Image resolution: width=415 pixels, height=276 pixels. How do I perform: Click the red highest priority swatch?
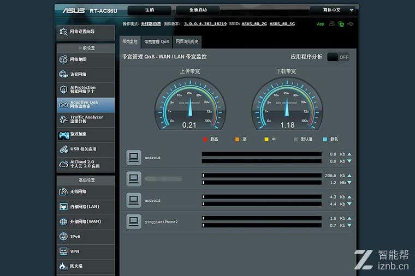205,139
